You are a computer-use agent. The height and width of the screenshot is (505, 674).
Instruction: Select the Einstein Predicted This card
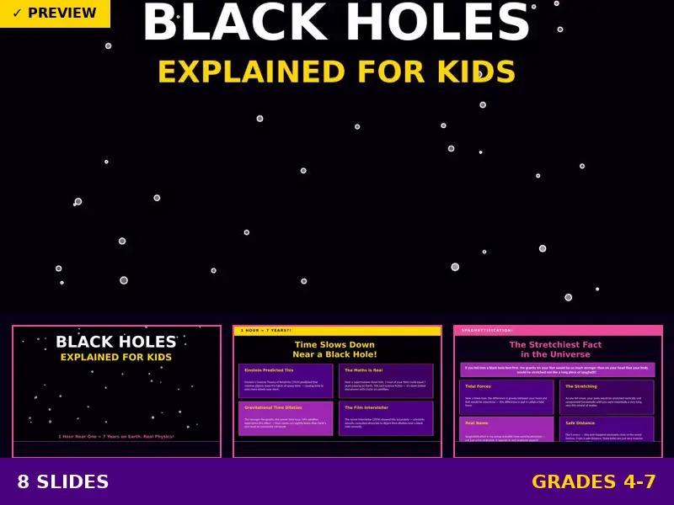(x=286, y=381)
